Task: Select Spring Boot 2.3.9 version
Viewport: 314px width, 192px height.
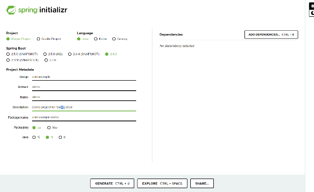Action: point(46,60)
